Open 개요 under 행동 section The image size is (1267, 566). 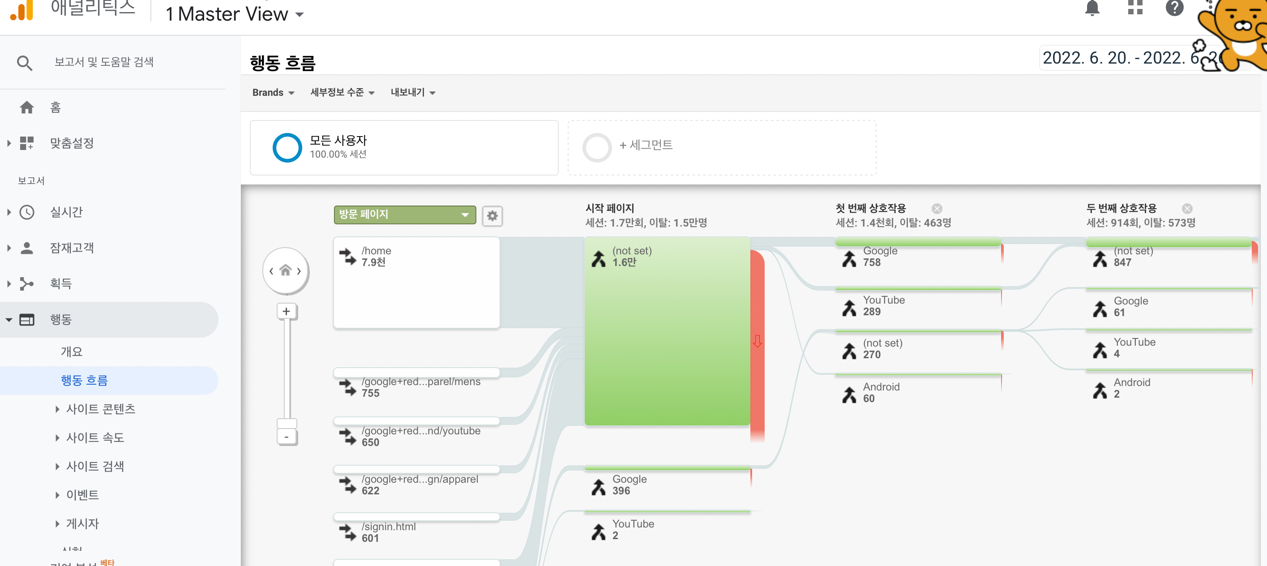72,352
